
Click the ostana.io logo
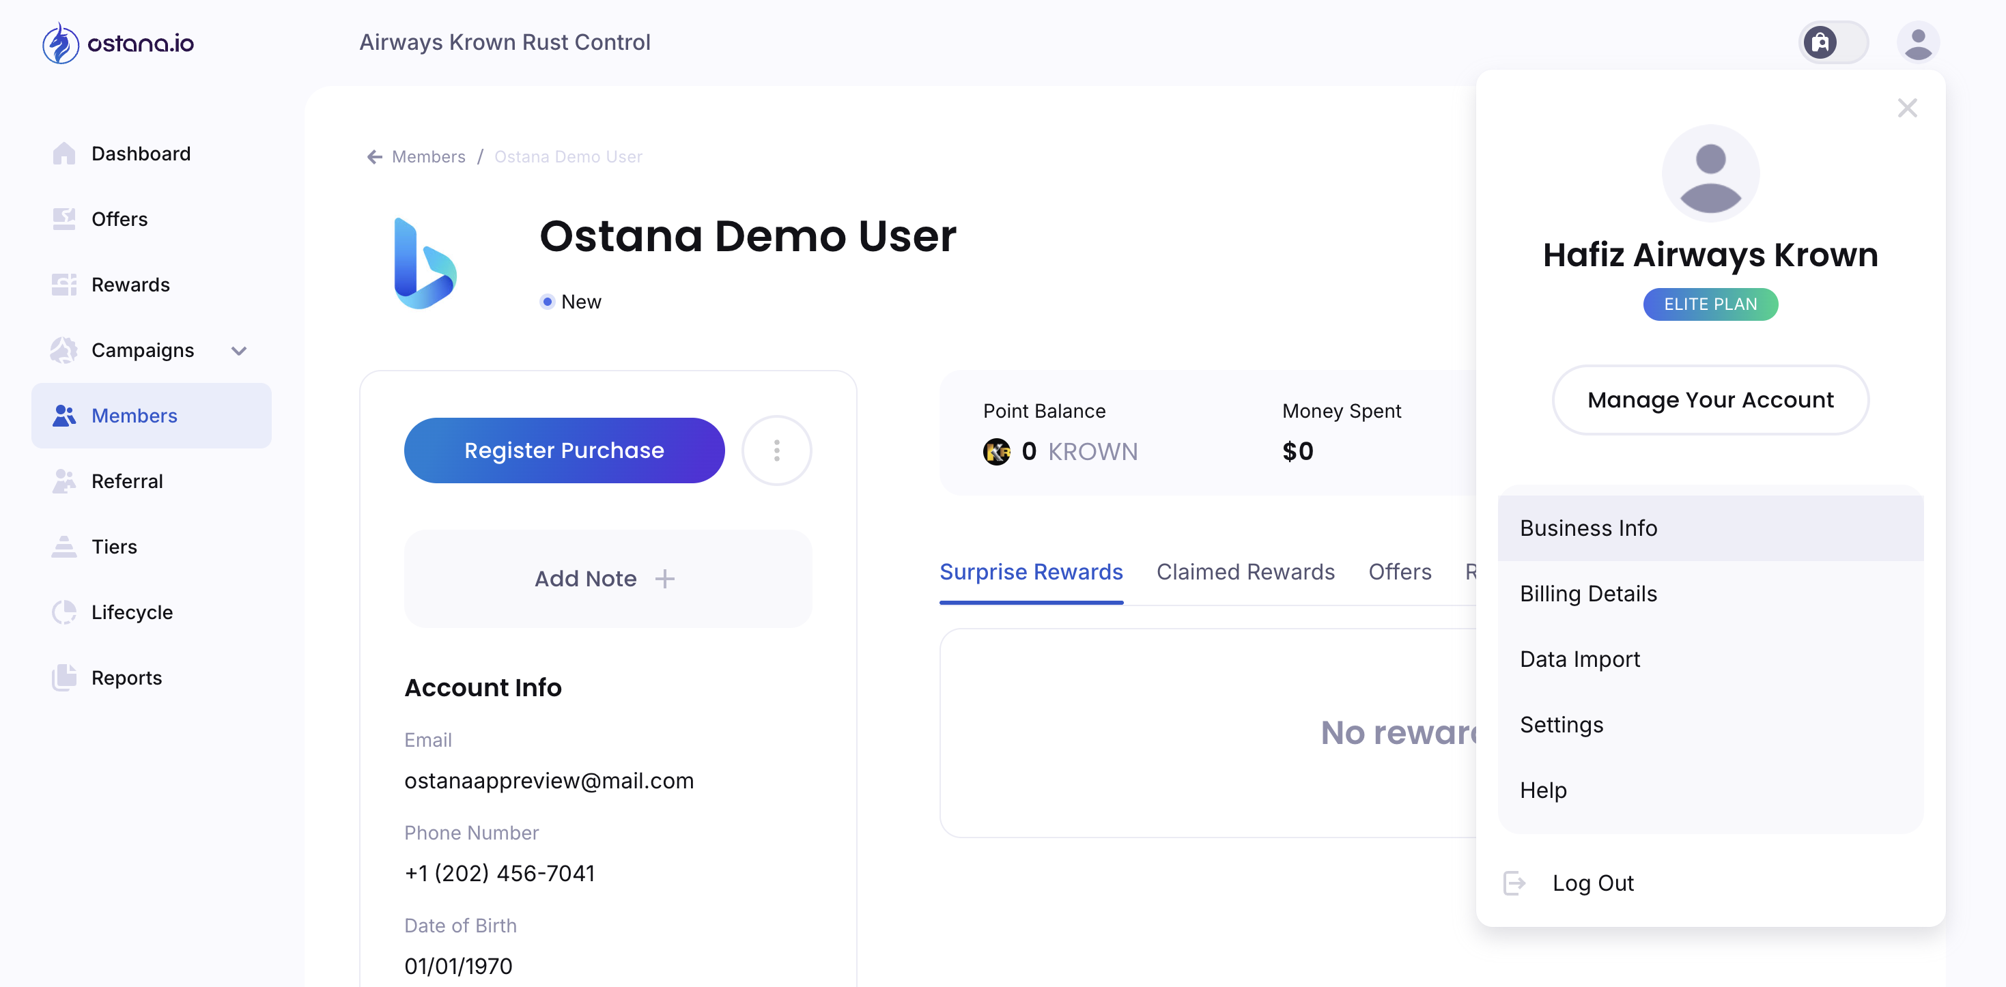coord(117,43)
